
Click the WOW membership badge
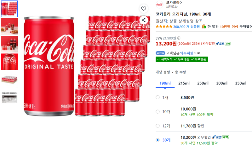(x=160, y=53)
